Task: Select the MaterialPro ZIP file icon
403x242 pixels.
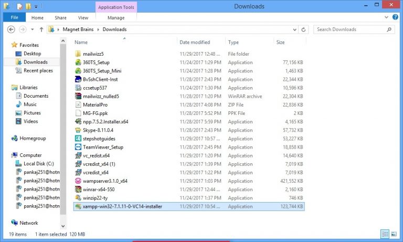Action: coord(78,104)
